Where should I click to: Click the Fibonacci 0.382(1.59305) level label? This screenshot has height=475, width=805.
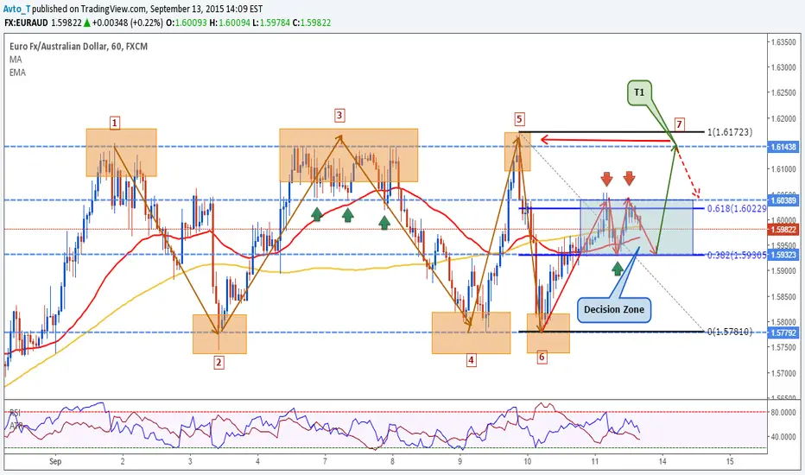[737, 255]
